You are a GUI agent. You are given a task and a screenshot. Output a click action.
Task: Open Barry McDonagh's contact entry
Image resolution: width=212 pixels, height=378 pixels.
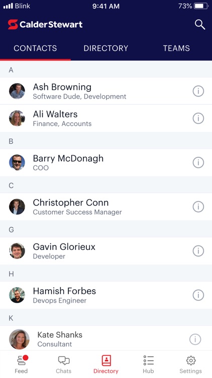(x=106, y=162)
